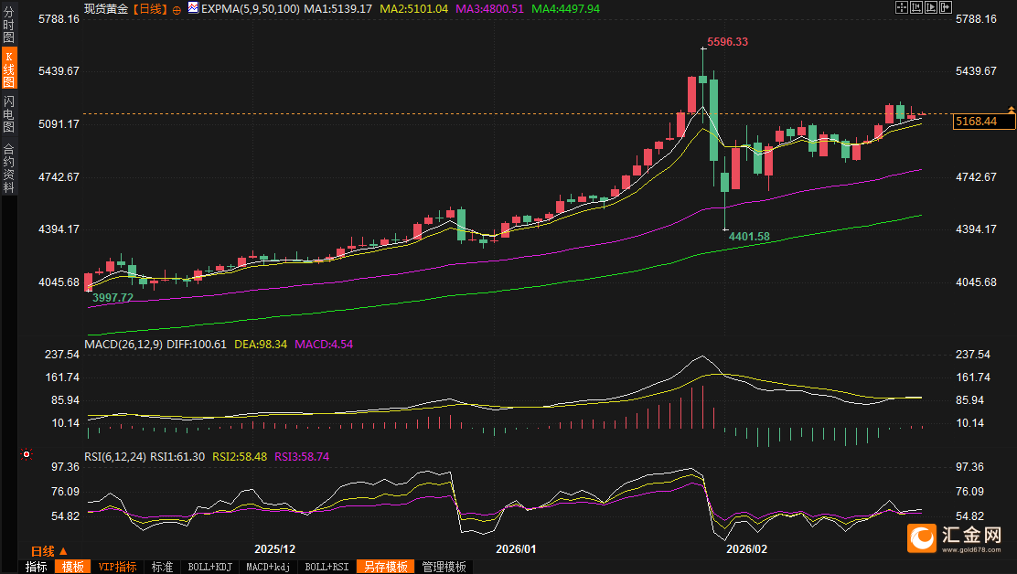Click the play-forward chart icon at top right
The image size is (1017, 574).
tap(931, 7)
